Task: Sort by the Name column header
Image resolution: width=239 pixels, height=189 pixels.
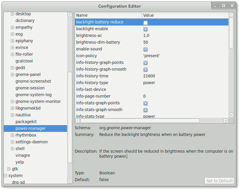Action: [x=108, y=15]
